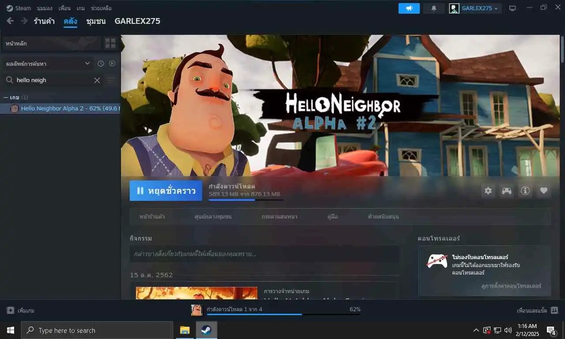Click the หน้าหลัก library home button
565x339 pixels.
(x=52, y=43)
